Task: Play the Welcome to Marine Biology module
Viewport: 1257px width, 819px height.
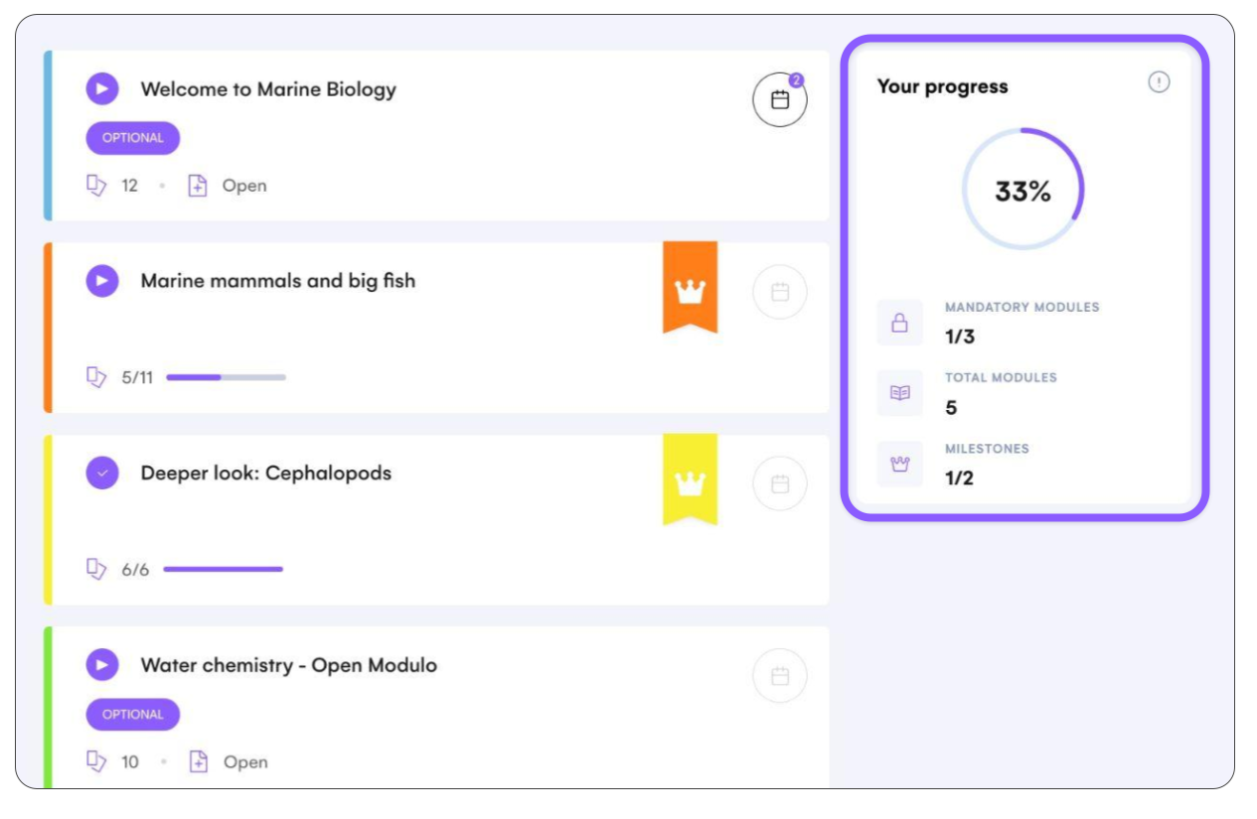Action: point(102,89)
